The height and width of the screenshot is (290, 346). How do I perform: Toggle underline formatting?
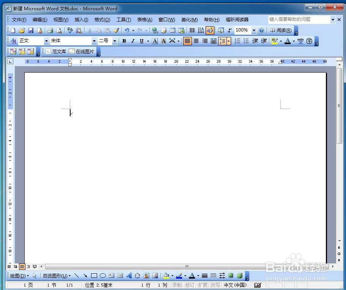coord(142,41)
